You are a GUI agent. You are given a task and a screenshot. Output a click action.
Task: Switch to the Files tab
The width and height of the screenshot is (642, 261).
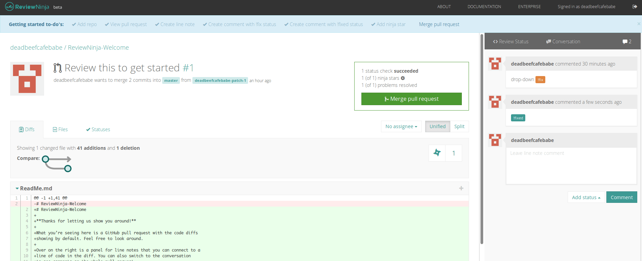pyautogui.click(x=60, y=129)
